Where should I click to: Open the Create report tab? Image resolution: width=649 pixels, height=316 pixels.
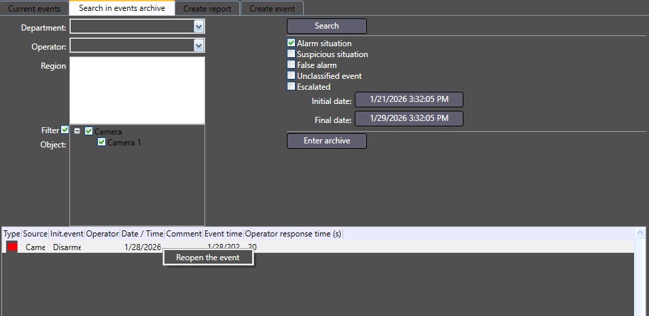click(207, 9)
